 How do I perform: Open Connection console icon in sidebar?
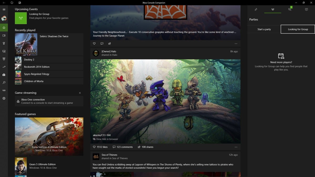(x=4, y=90)
